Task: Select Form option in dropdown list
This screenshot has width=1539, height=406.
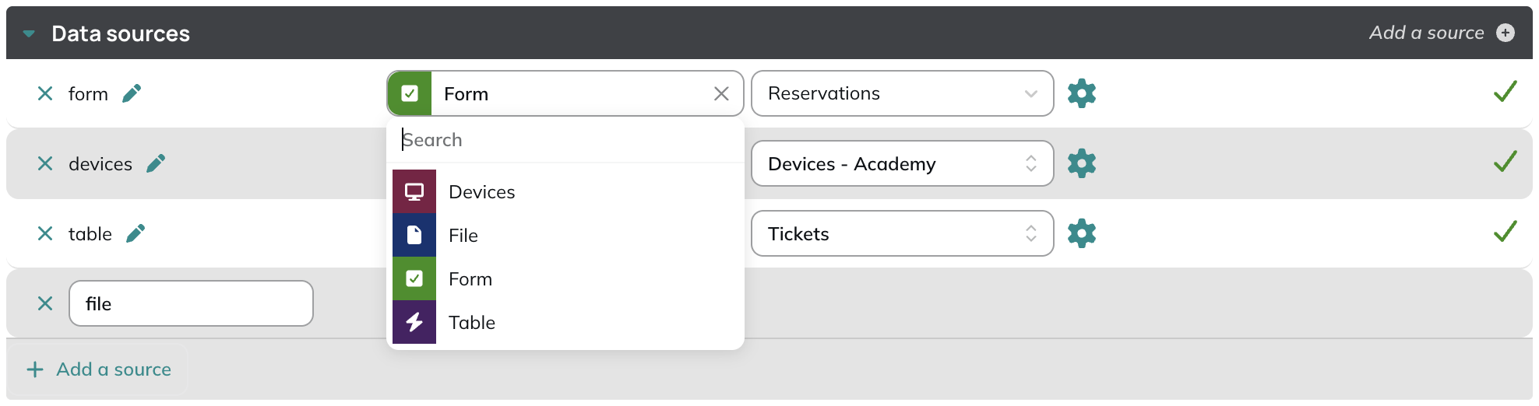Action: [x=565, y=278]
